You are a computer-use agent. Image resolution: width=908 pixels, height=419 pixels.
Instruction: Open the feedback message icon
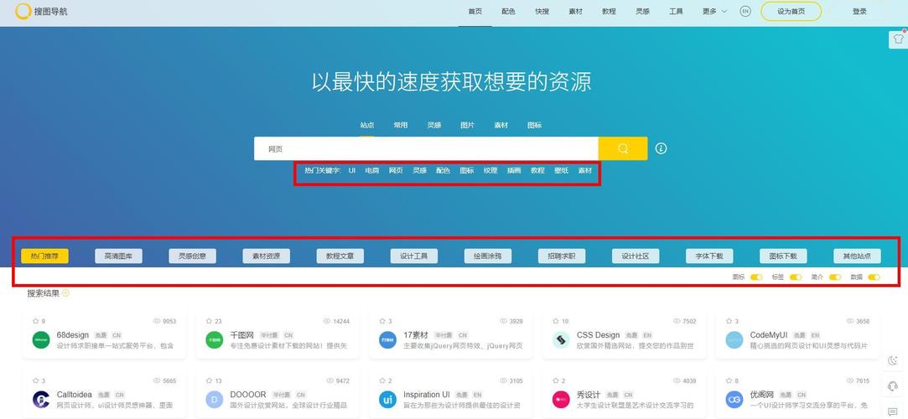(893, 411)
